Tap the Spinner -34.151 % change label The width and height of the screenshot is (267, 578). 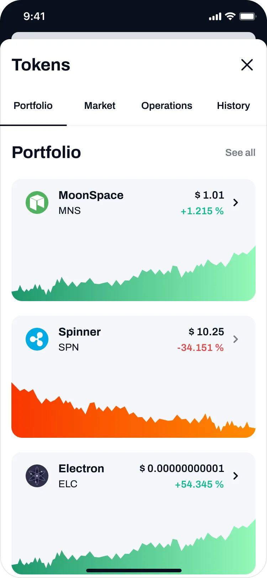200,348
